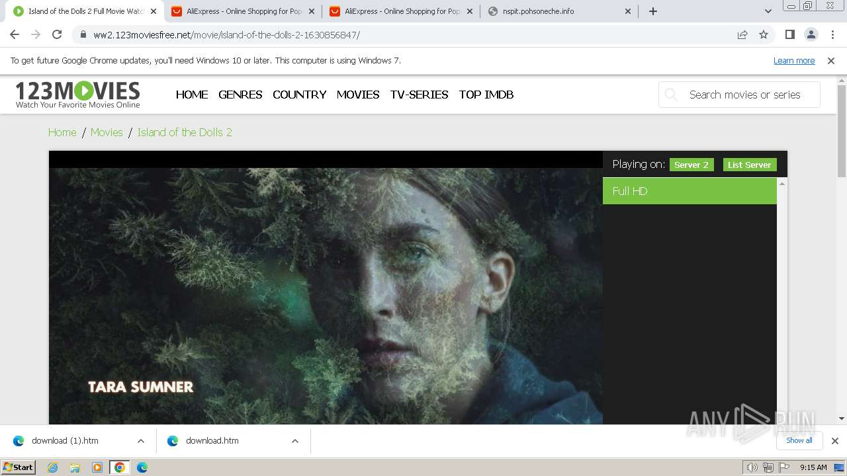Viewport: 847px width, 476px height.
Task: Open the HOME menu item
Action: point(192,95)
